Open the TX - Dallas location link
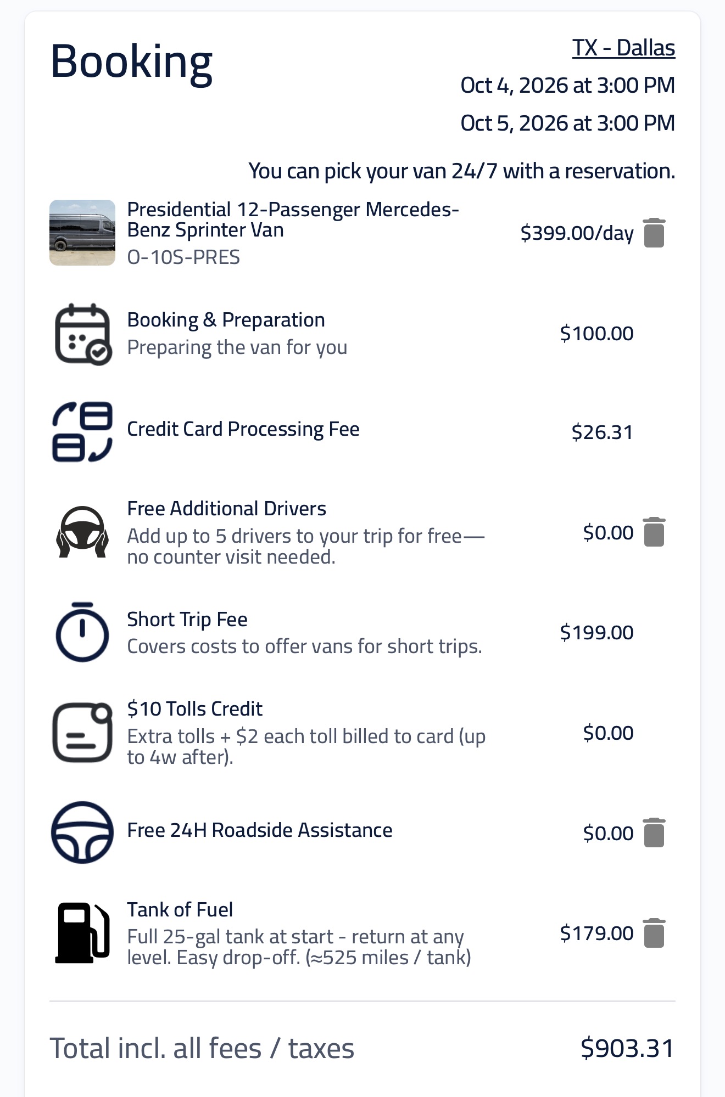The image size is (725, 1097). tap(623, 48)
